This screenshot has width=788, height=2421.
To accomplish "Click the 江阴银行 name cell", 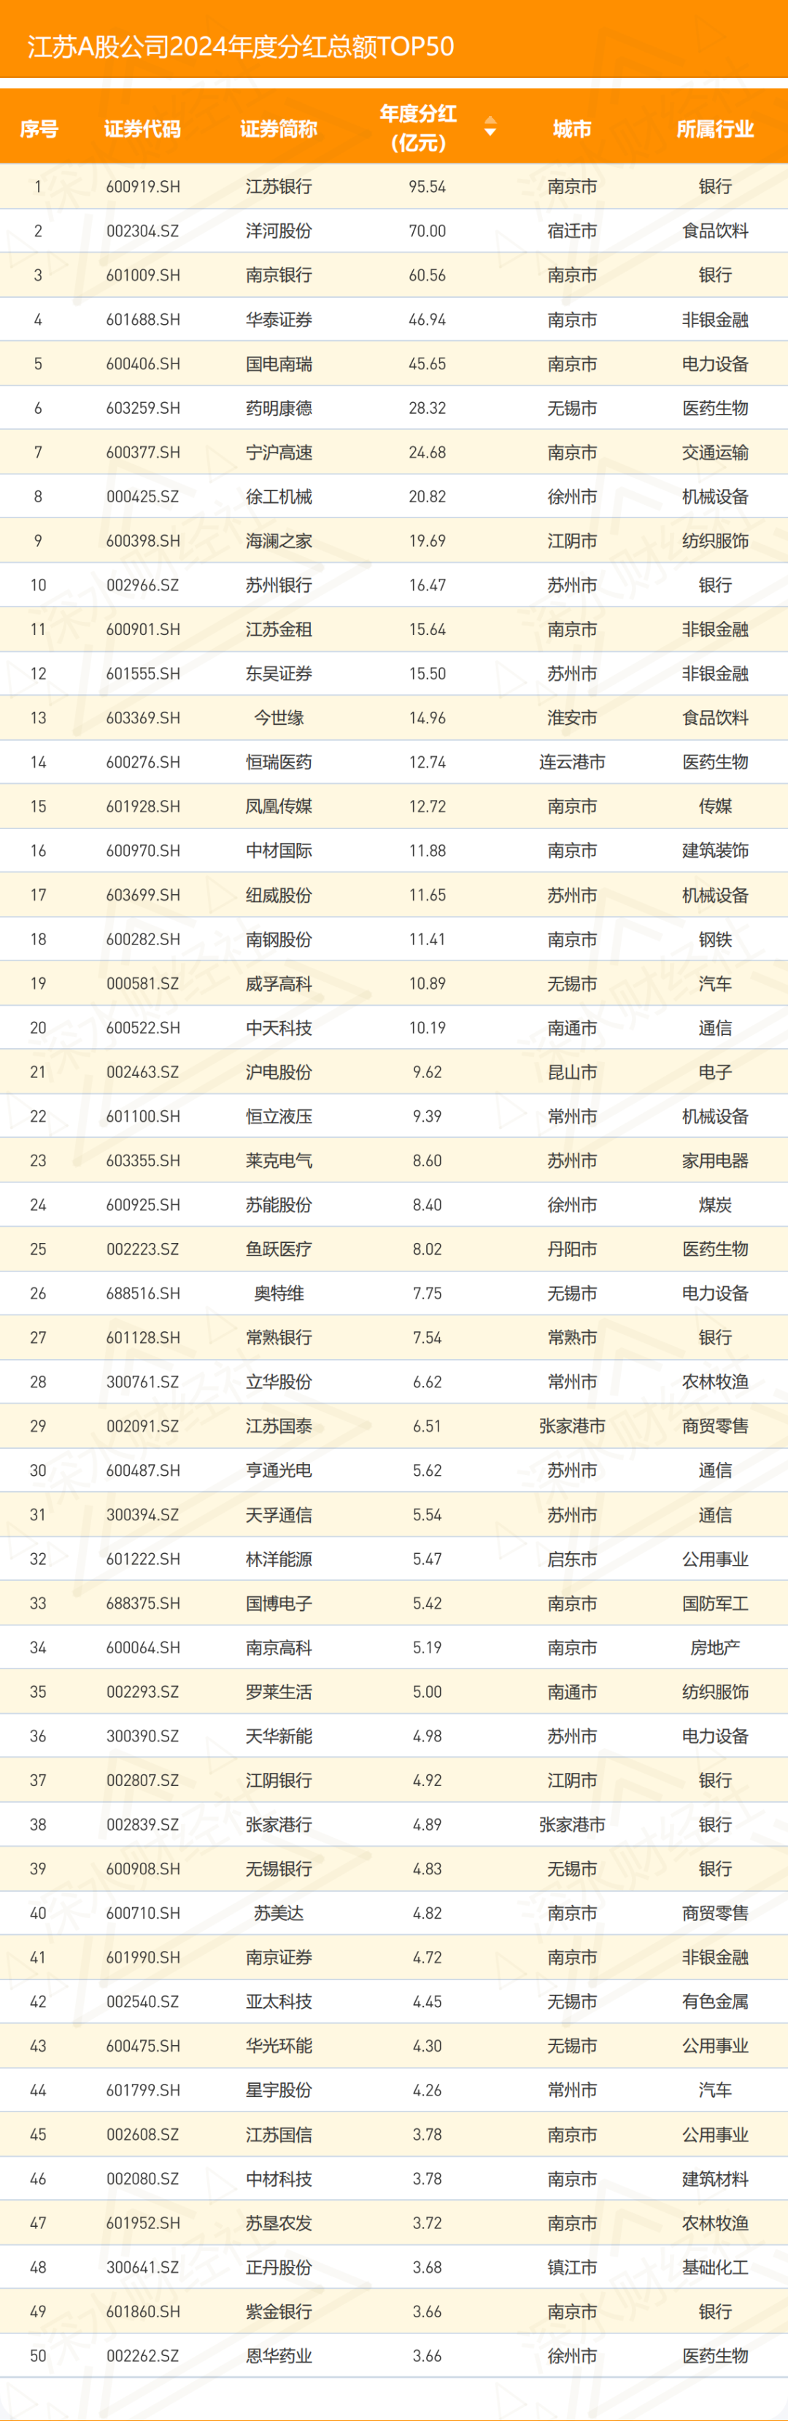I will tap(279, 1781).
